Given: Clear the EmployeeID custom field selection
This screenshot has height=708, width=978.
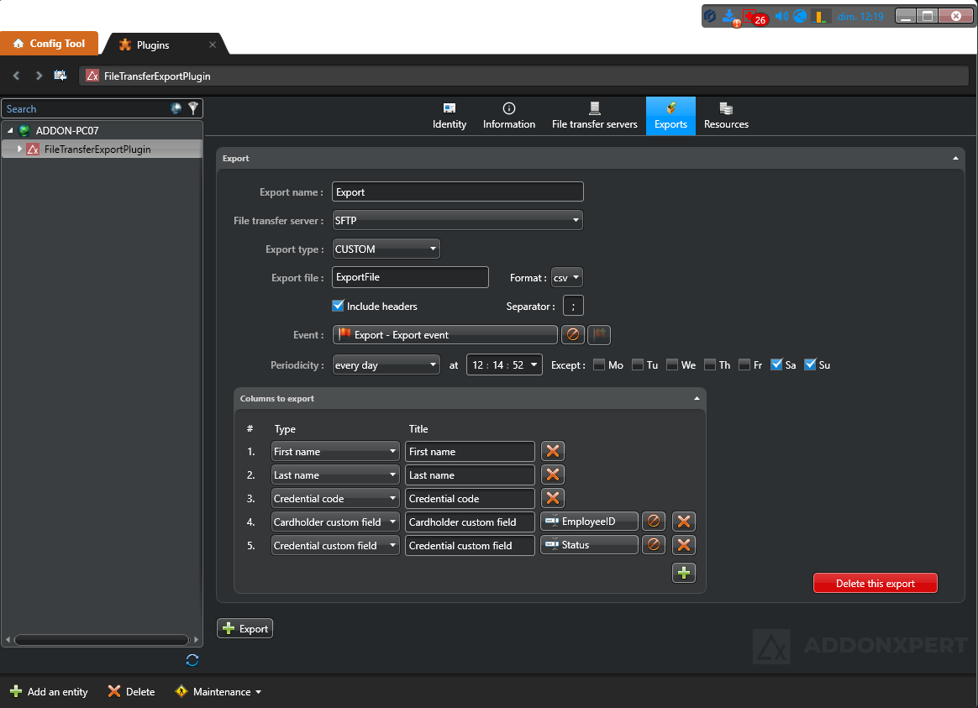Looking at the screenshot, I should click(654, 522).
